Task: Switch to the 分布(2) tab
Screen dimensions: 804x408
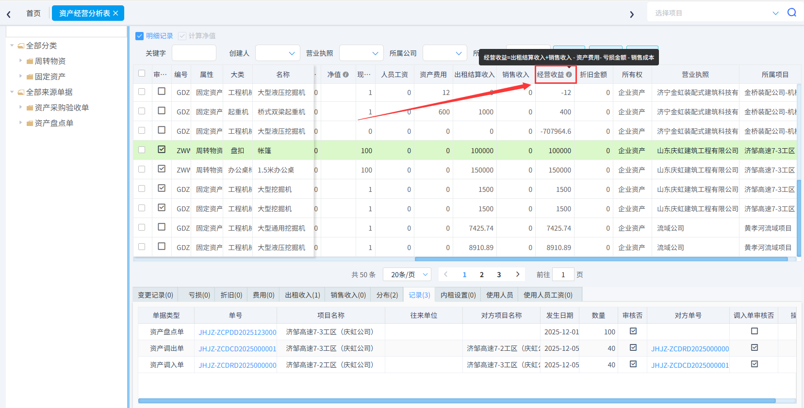Action: [387, 295]
